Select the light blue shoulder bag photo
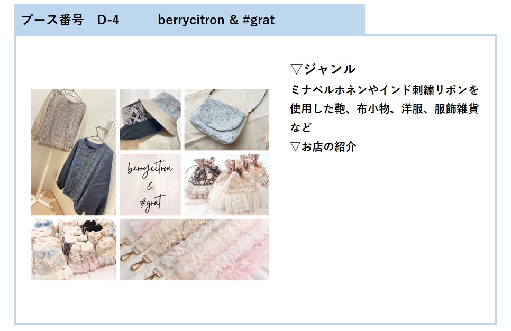Viewport: 511px width, 331px height. [226, 119]
